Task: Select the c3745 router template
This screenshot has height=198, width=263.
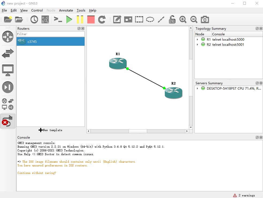Action: tap(51, 41)
